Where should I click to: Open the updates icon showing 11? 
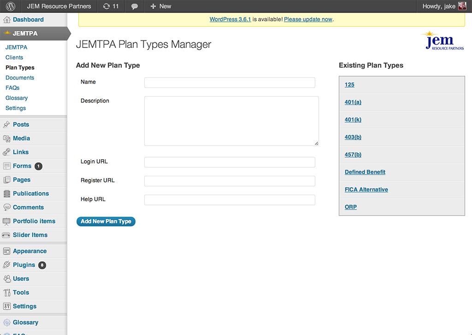(x=111, y=6)
